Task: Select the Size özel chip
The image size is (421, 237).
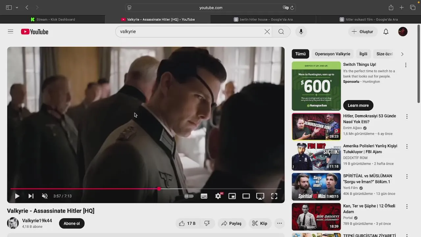Action: point(384,54)
